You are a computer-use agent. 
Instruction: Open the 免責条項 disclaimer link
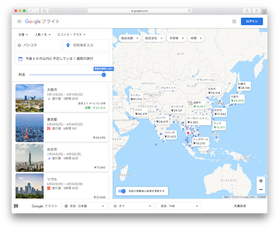240,206
